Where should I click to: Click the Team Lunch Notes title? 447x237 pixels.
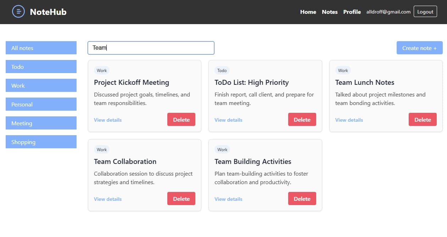pyautogui.click(x=365, y=82)
